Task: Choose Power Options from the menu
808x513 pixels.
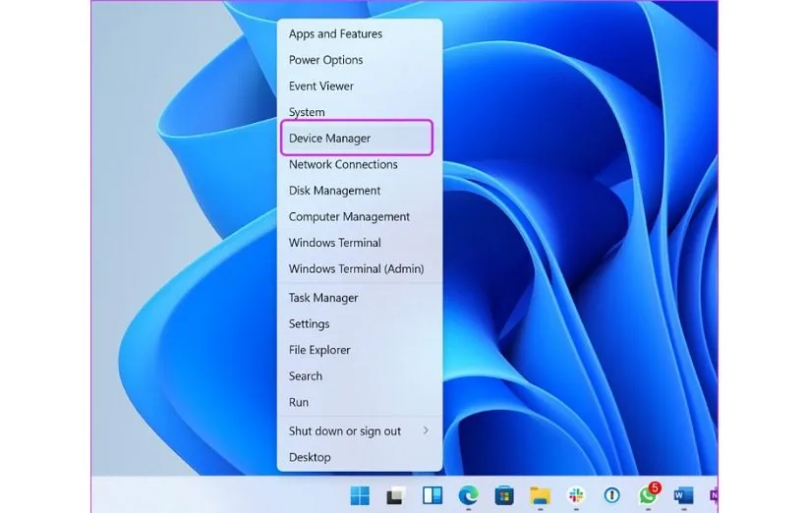Action: [325, 60]
